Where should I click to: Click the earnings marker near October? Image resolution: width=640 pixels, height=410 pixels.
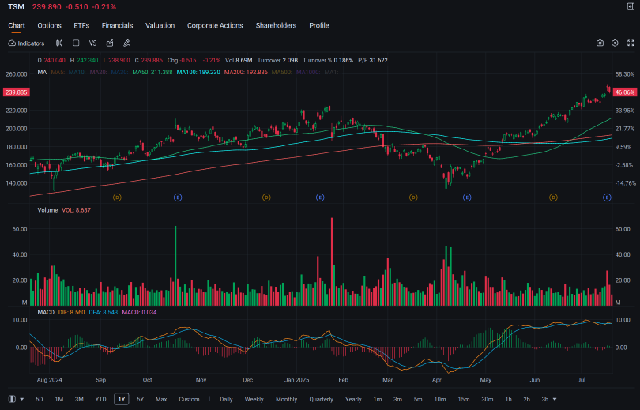178,197
